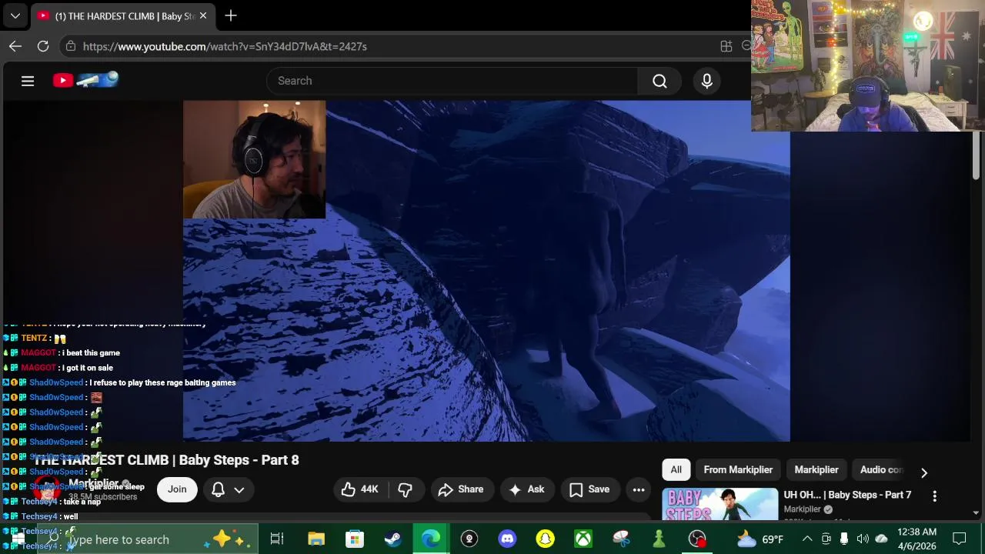Open UH OH... | Baby Steps - Part 7 title

pos(847,495)
